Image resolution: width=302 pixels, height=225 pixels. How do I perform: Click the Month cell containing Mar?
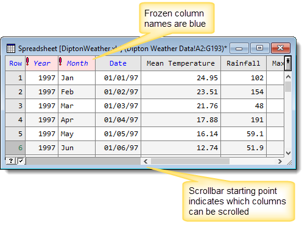tap(77, 106)
